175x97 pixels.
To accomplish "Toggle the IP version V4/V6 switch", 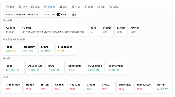I will pyautogui.click(x=59, y=15).
